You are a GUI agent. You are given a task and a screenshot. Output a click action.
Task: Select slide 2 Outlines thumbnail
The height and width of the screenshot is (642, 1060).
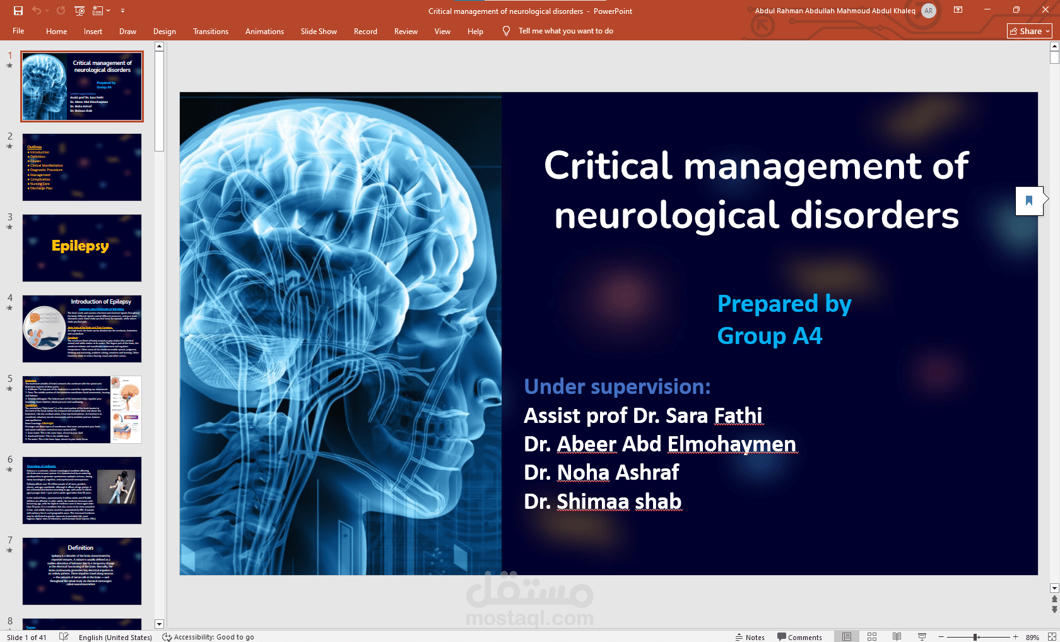click(82, 167)
